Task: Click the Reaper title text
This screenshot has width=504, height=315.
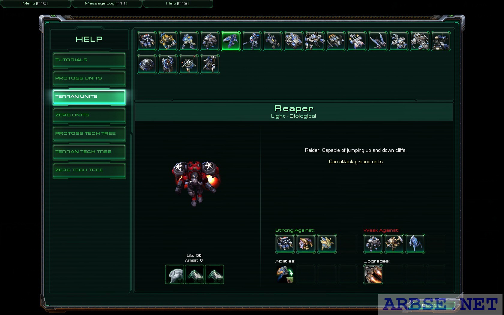Action: click(x=294, y=108)
